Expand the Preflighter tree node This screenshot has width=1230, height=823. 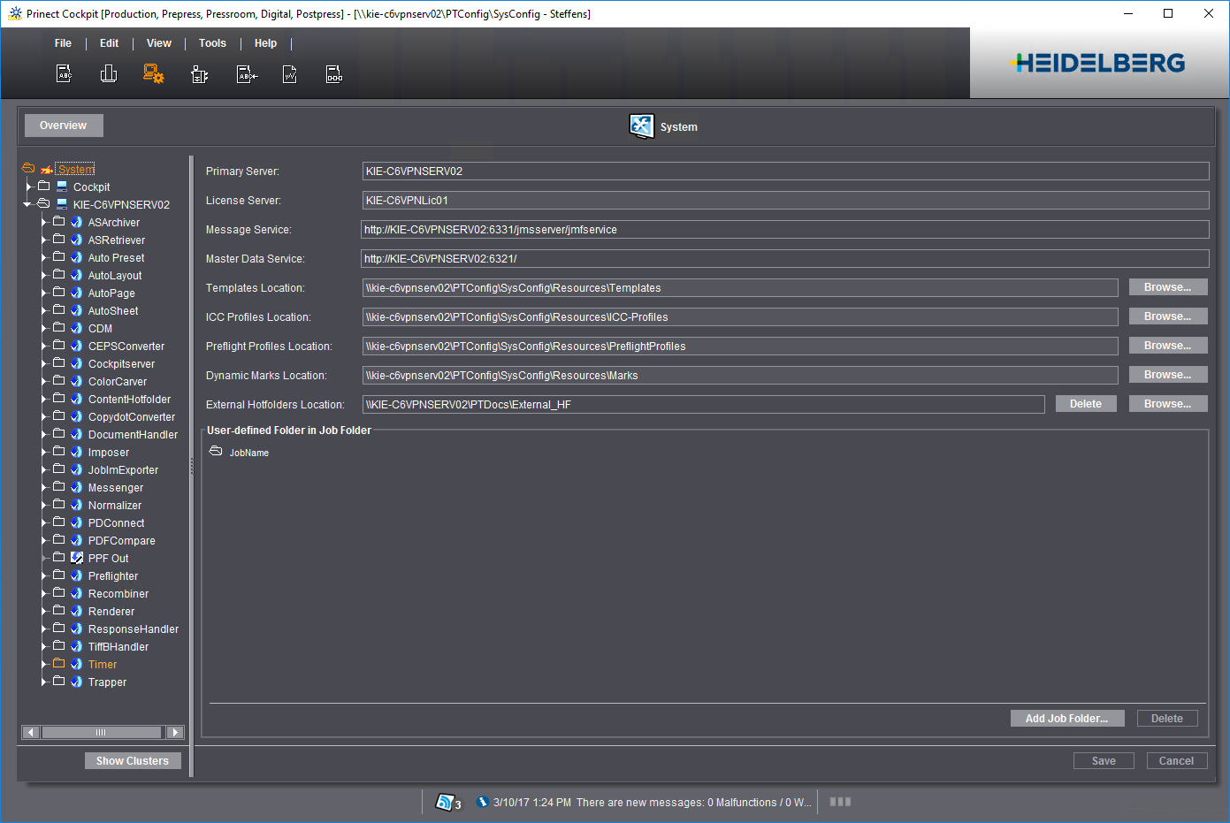tap(44, 575)
